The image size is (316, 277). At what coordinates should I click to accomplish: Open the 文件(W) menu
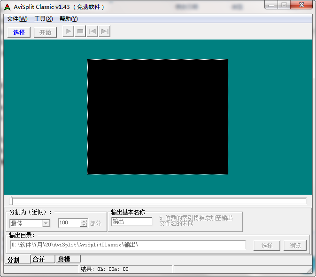[x=17, y=19]
